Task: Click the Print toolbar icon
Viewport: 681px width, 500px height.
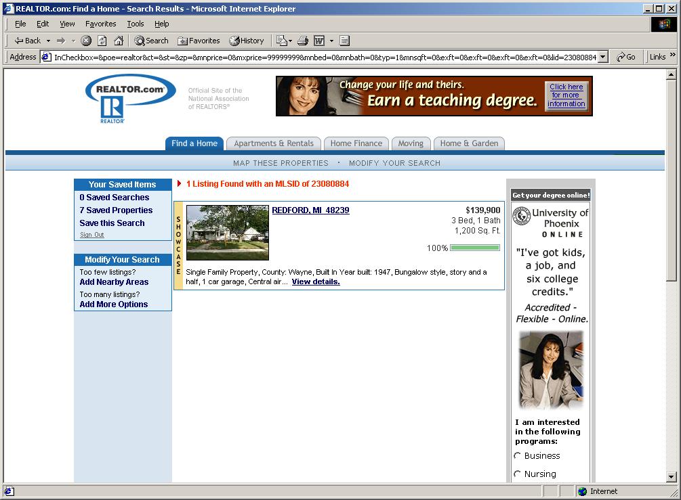Action: (303, 41)
